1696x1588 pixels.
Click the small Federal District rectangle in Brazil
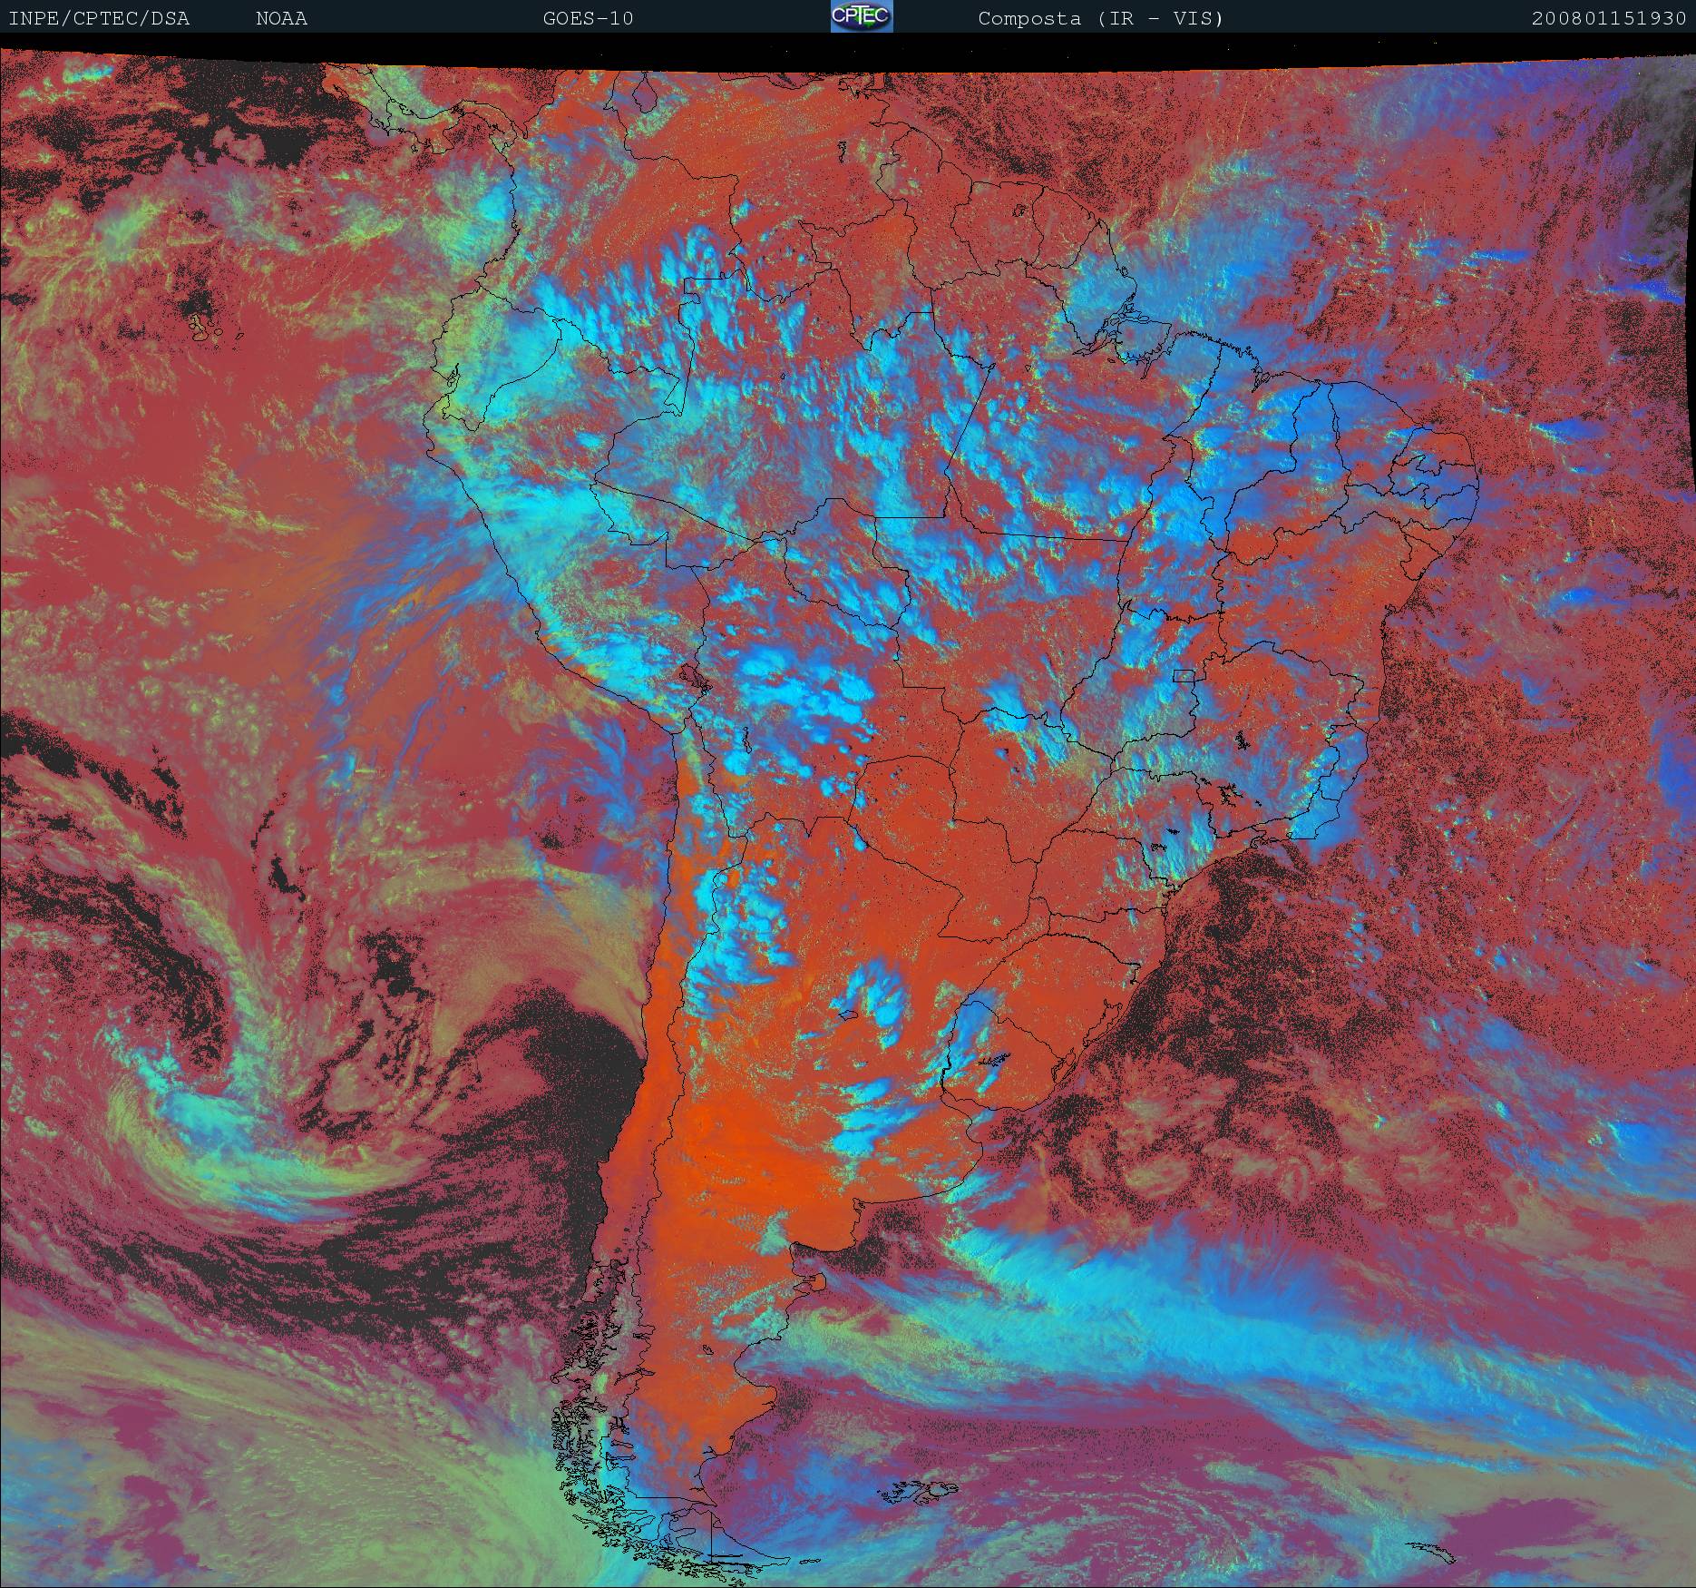[x=1184, y=675]
